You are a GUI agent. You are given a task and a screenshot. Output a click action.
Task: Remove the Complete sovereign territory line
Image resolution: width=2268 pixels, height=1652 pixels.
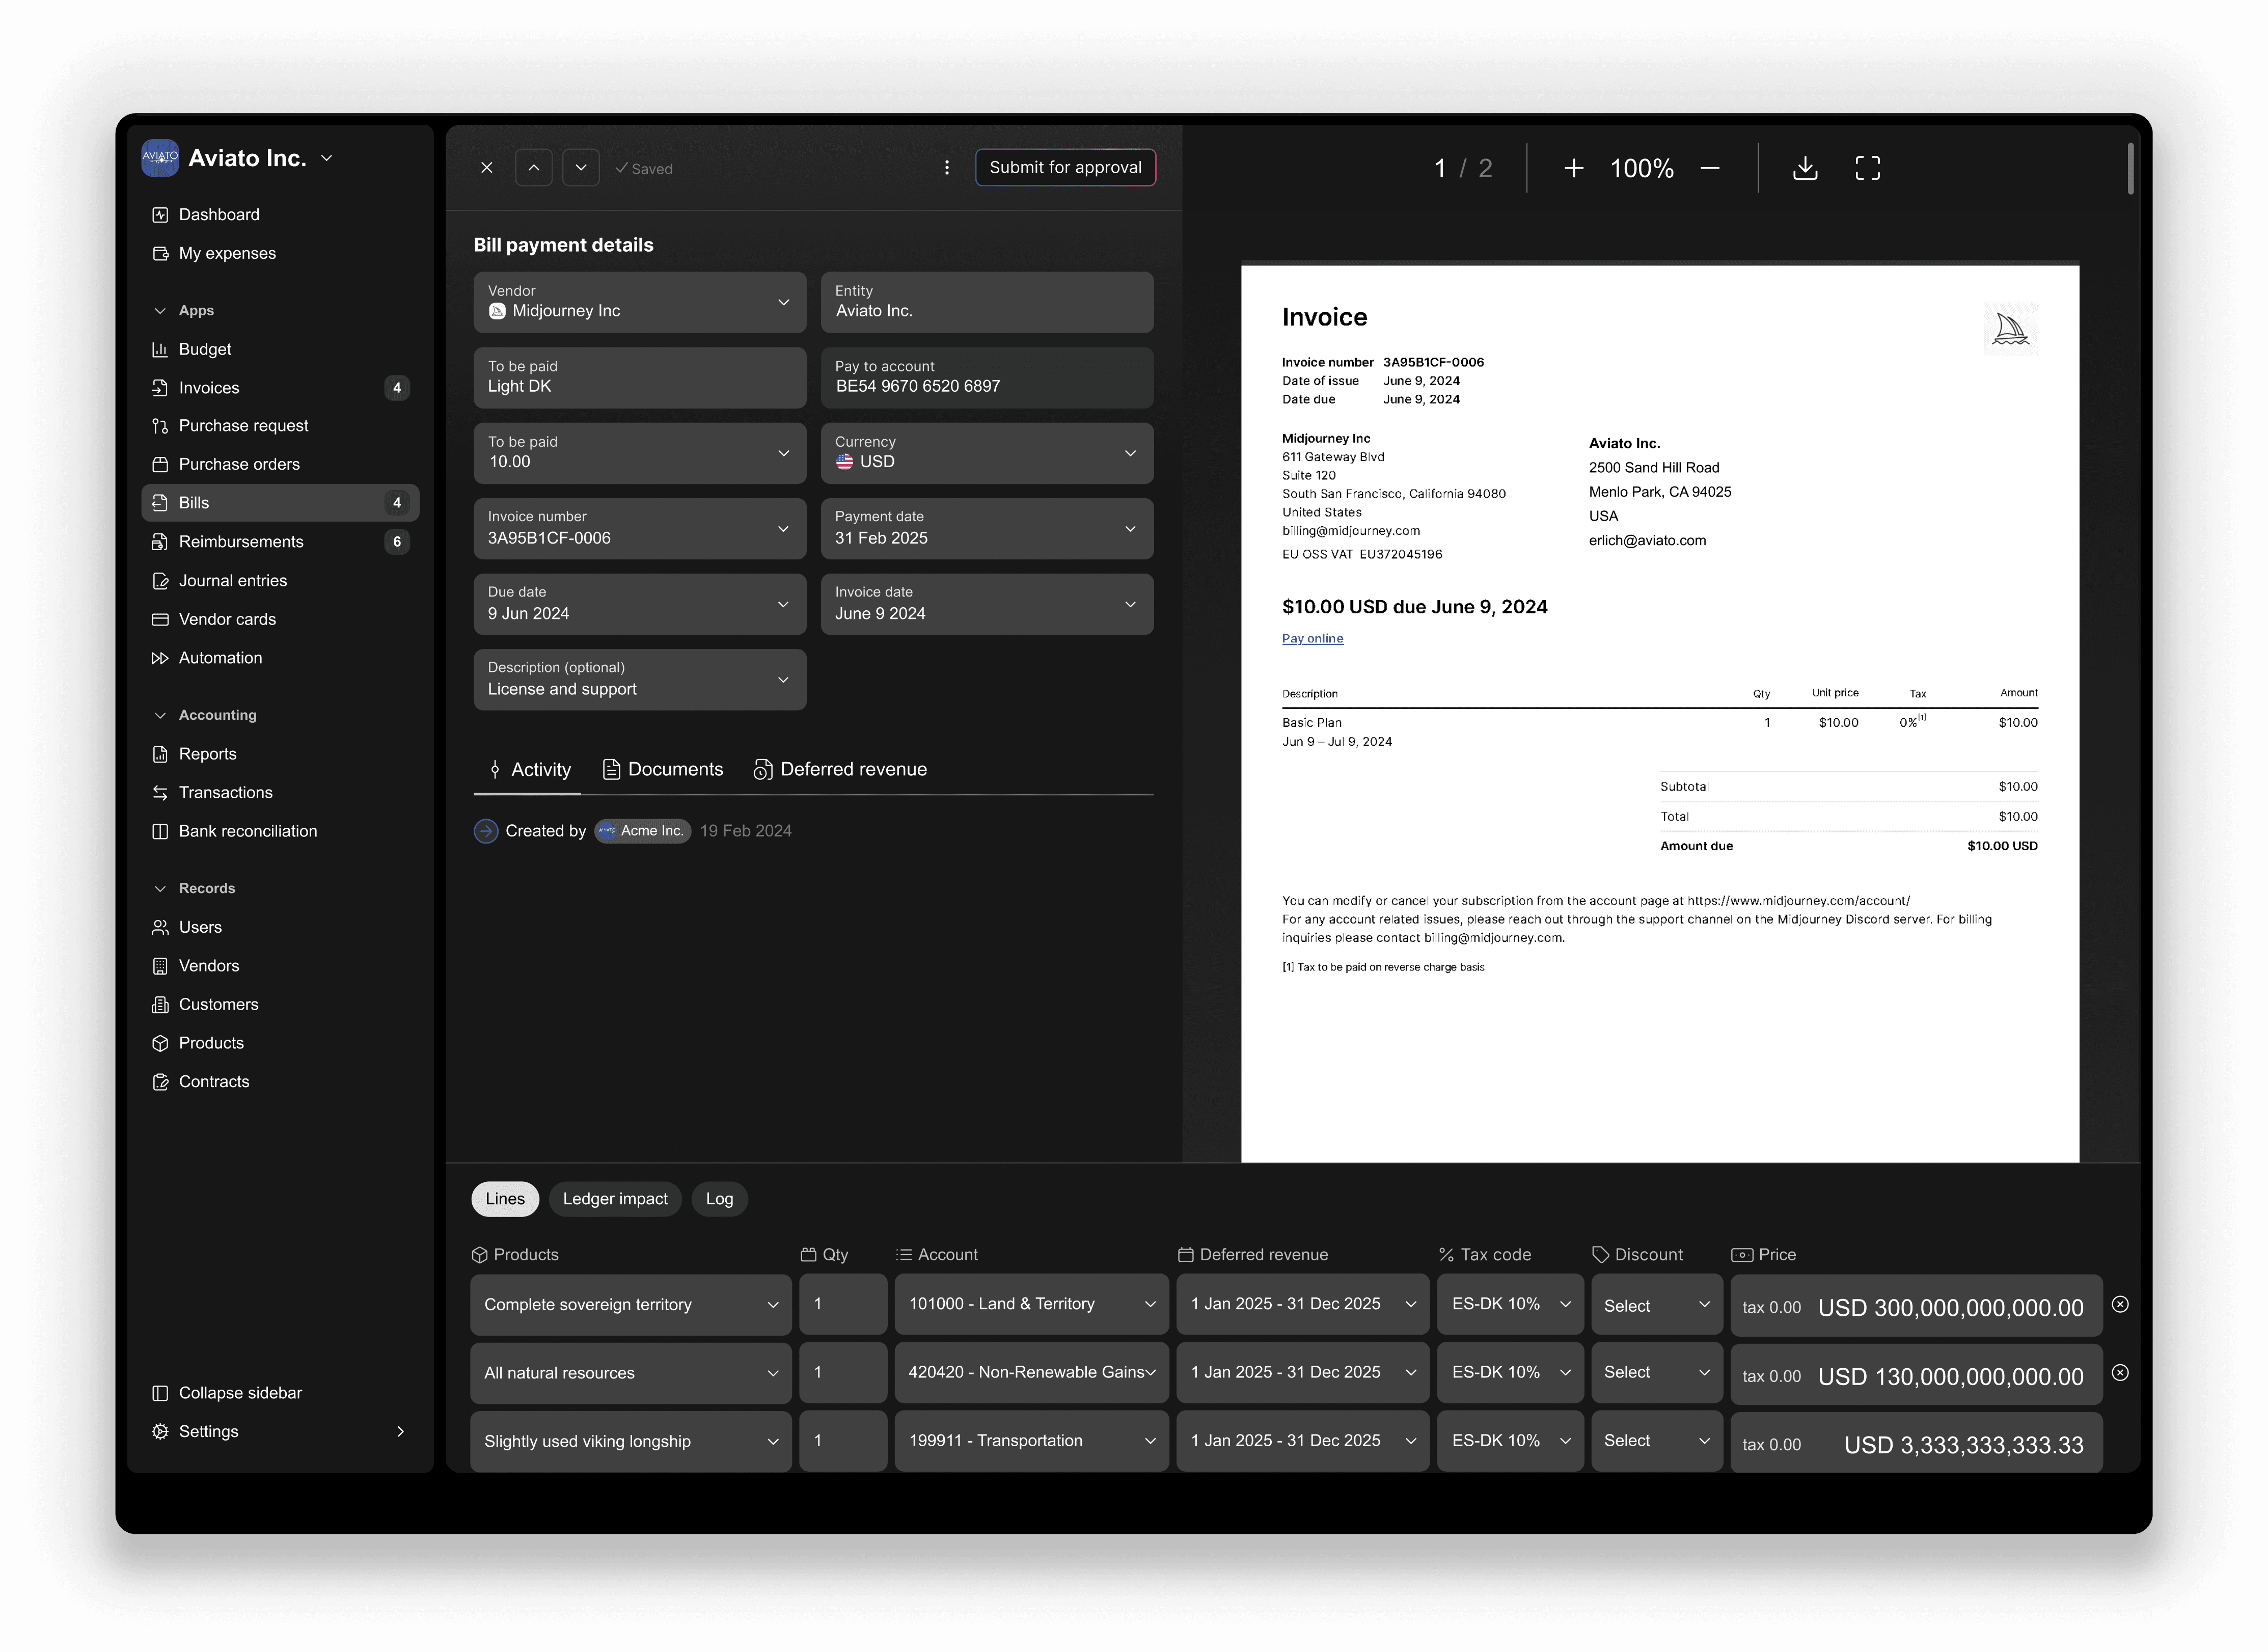click(x=2119, y=1304)
